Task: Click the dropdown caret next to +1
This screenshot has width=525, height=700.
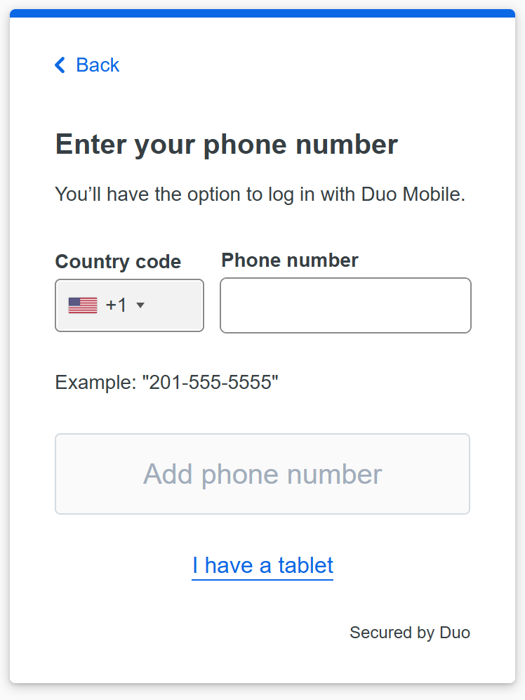Action: coord(140,305)
